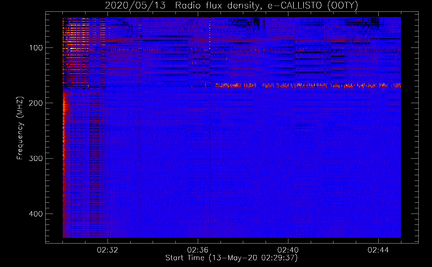This screenshot has height=267, width=432.
Task: Select the 200 frequency tick label
Action: (x=36, y=103)
